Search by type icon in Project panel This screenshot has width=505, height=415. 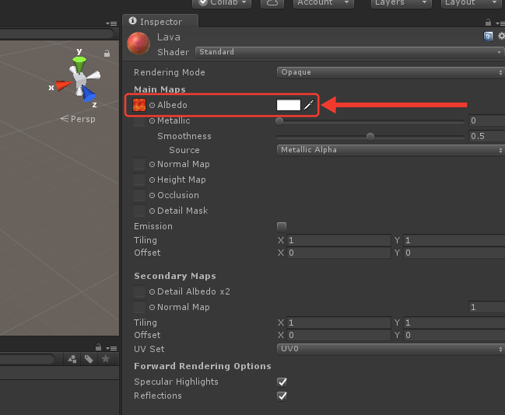click(x=72, y=359)
